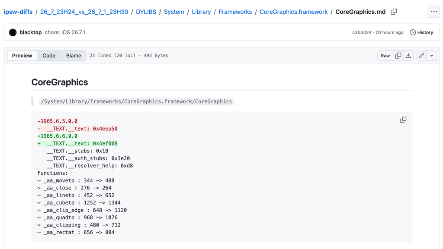Click __TEXT.__auth_stubs: 0x3e20 line
Screen dimensions: 443x249
pyautogui.click(x=88, y=158)
